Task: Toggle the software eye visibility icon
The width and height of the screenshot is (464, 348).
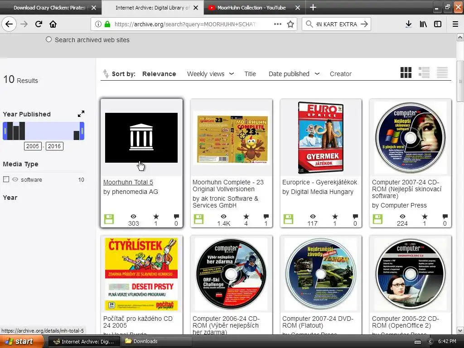Action: click(15, 179)
